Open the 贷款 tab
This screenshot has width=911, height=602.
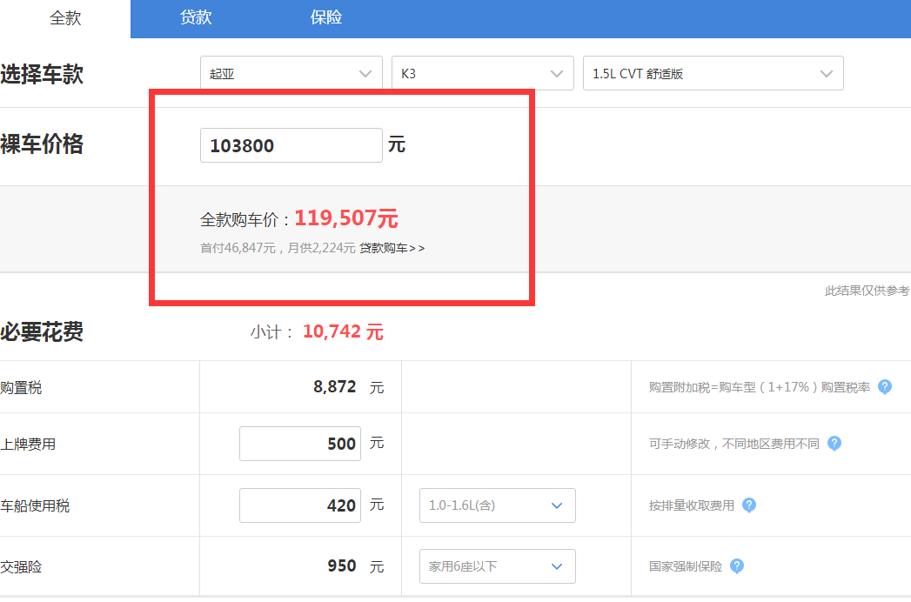196,18
